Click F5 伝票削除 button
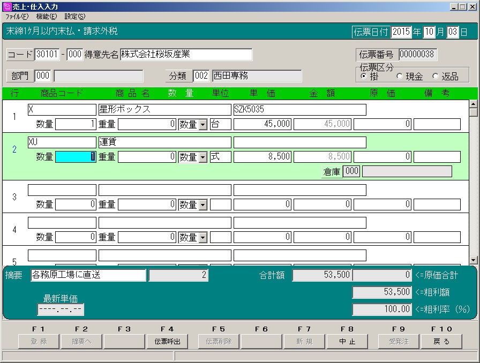The image size is (480, 363). (219, 341)
